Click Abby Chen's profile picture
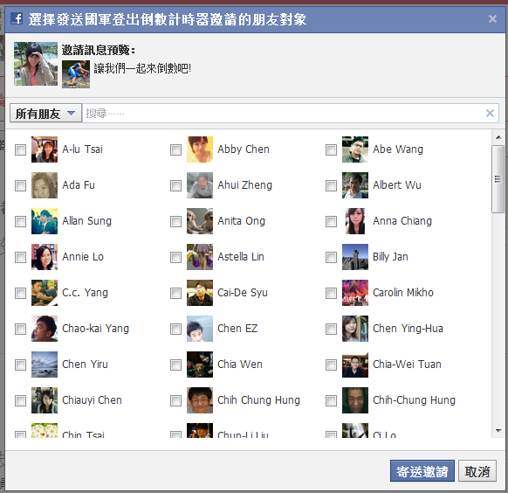The width and height of the screenshot is (508, 493). [x=200, y=149]
